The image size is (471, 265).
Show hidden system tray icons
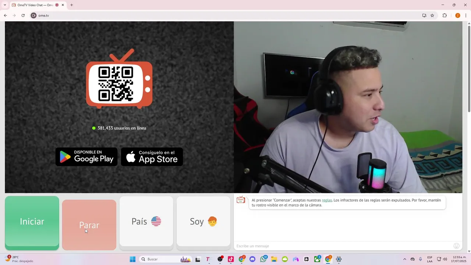pyautogui.click(x=405, y=259)
